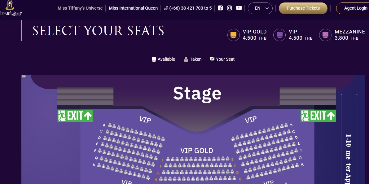This screenshot has width=369, height=184.
Task: Open the EN language dropdown
Action: pyautogui.click(x=260, y=8)
